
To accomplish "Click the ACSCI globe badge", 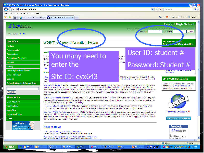I will [x=178, y=101].
